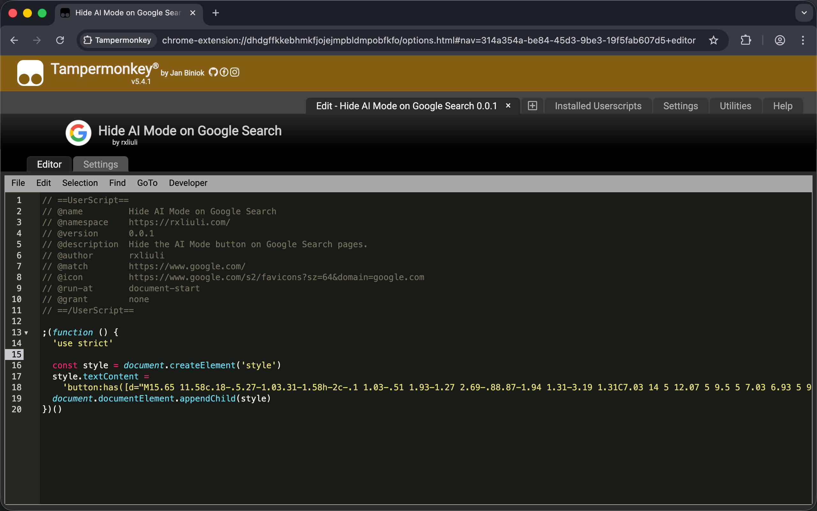This screenshot has height=511, width=817.
Task: Open the File menu in editor
Action: pos(18,183)
